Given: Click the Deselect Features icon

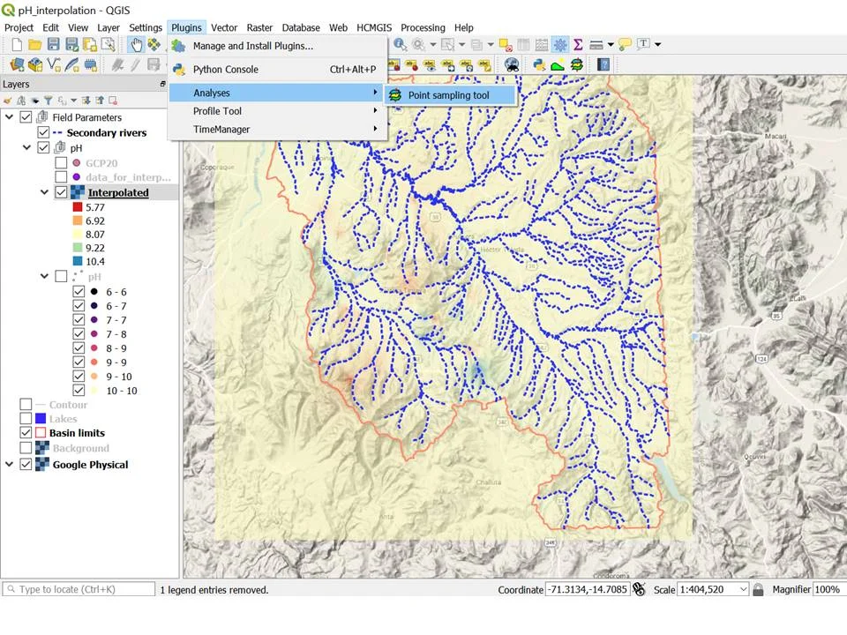Looking at the screenshot, I should tap(506, 44).
